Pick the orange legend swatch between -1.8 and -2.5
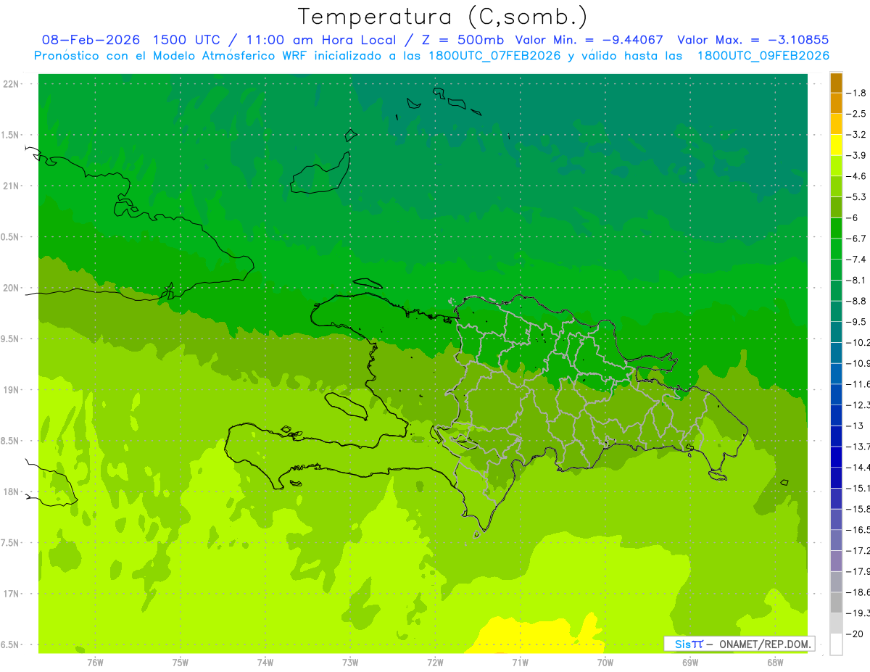870x672 pixels. tap(836, 103)
